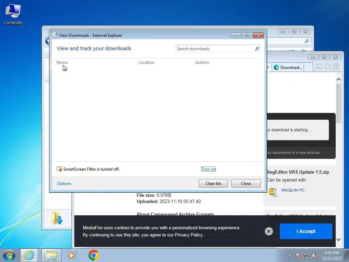Open a new blank tab in browser
Viewport: 349px width, 262px height.
pyautogui.click(x=308, y=67)
